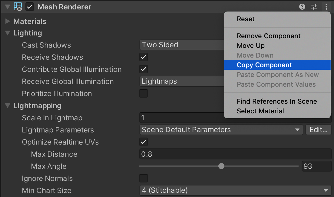Viewport: 334px width, 197px height.
Task: Disable the Mesh Renderer enabled checkbox
Action: 30,7
